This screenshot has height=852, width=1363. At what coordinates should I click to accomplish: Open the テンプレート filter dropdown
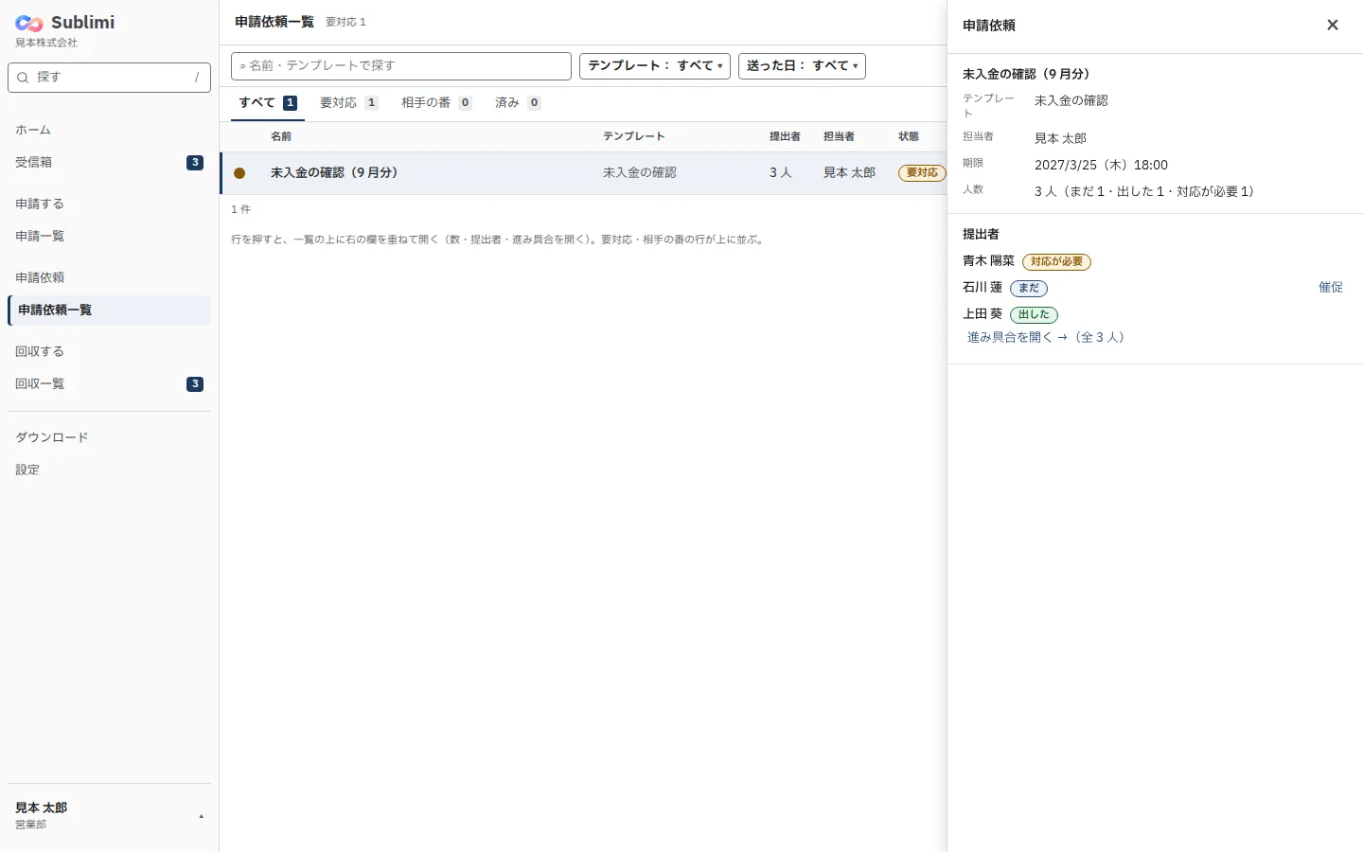pos(655,66)
